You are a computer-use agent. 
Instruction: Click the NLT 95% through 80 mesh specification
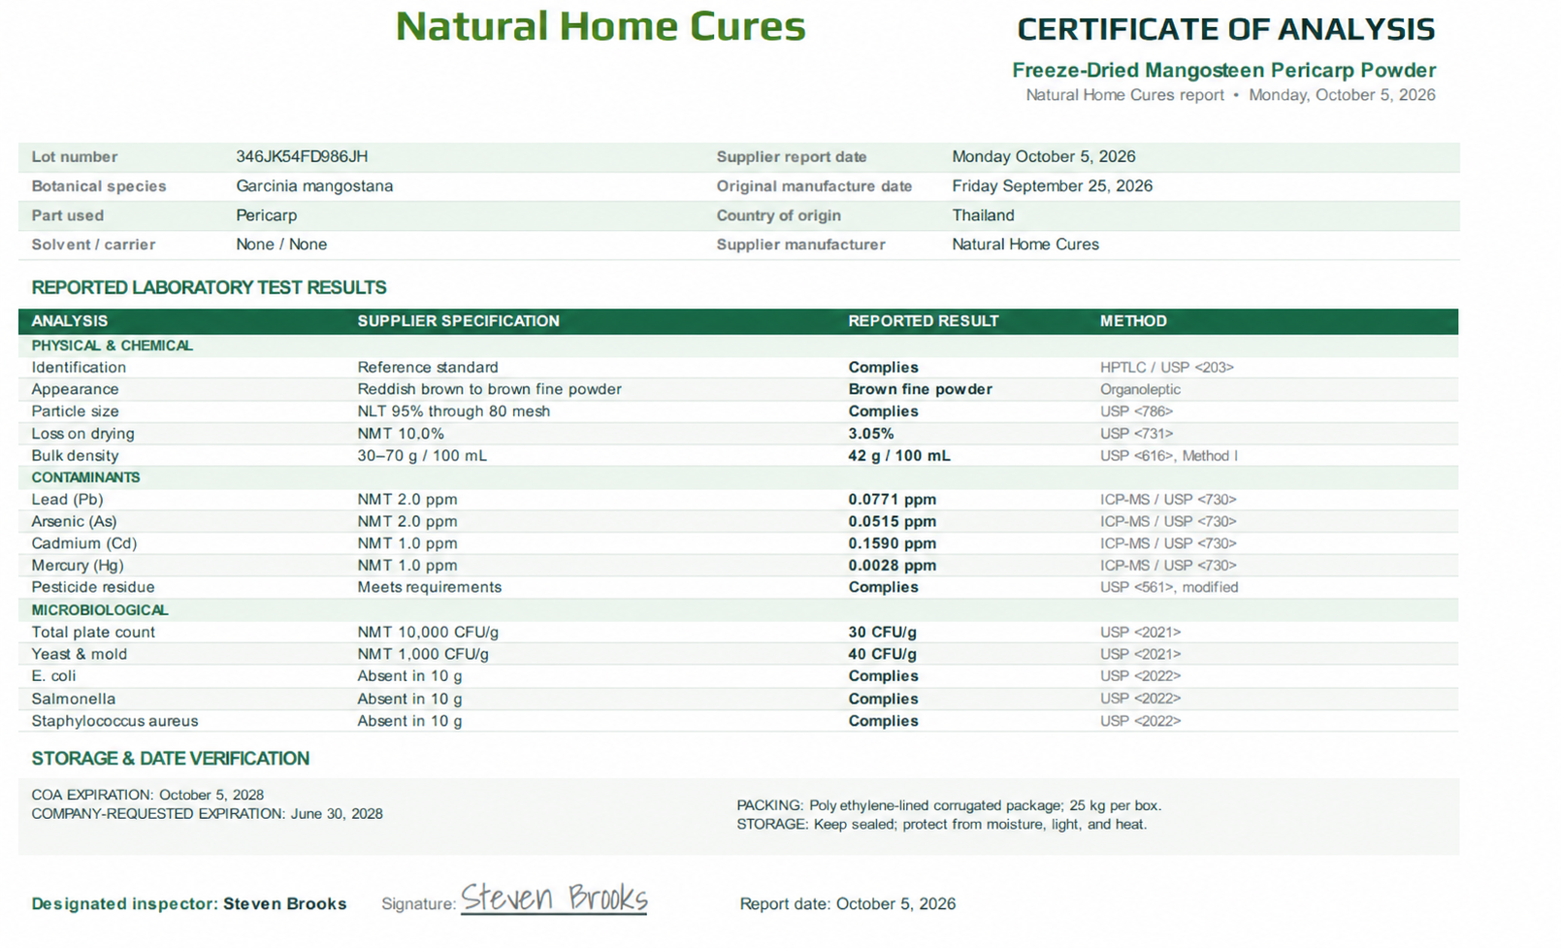(x=453, y=411)
